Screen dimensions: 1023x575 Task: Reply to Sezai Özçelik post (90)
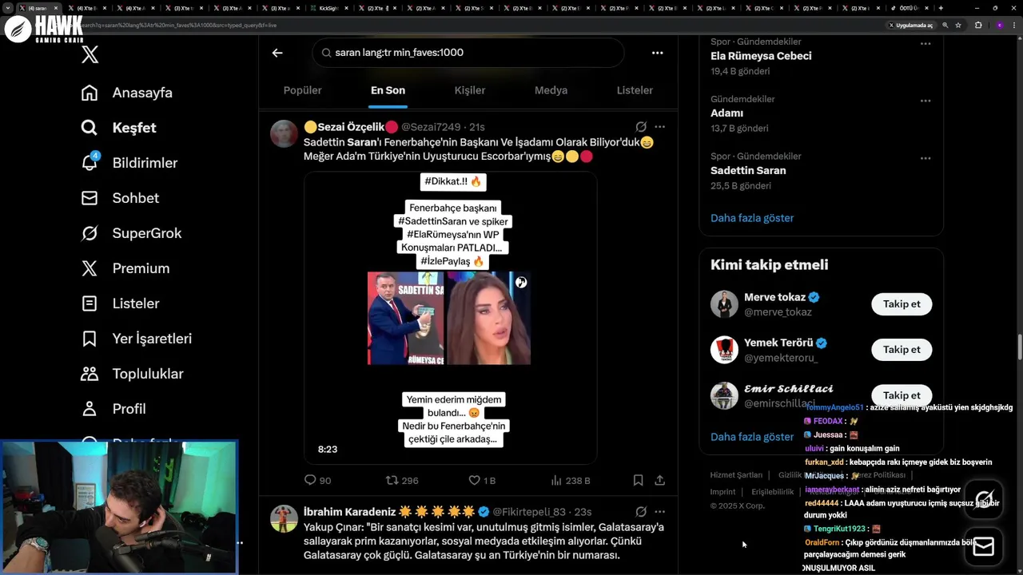tap(317, 480)
